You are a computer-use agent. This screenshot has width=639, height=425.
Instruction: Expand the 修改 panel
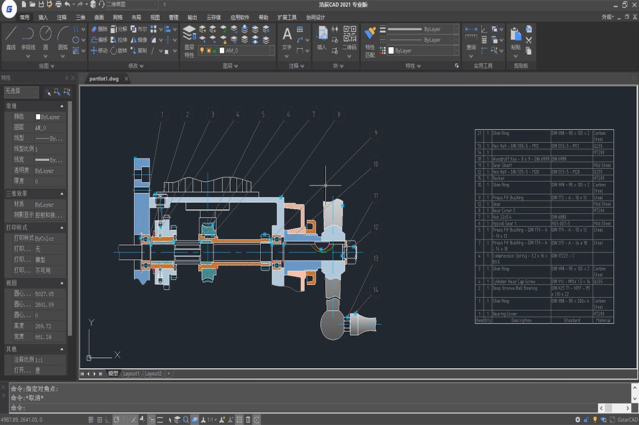[x=135, y=66]
